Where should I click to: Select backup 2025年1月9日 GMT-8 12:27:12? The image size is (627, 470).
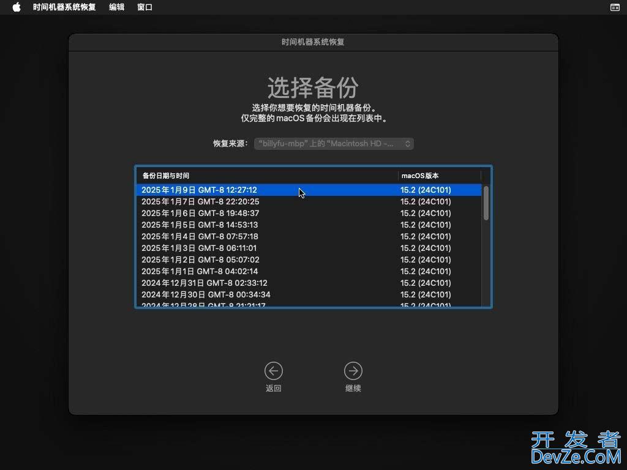[x=309, y=190]
